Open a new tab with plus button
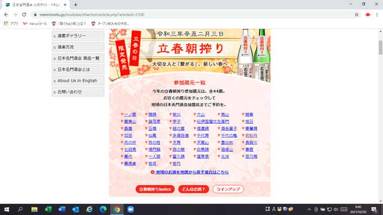This screenshot has width=383, height=215. 75,5
